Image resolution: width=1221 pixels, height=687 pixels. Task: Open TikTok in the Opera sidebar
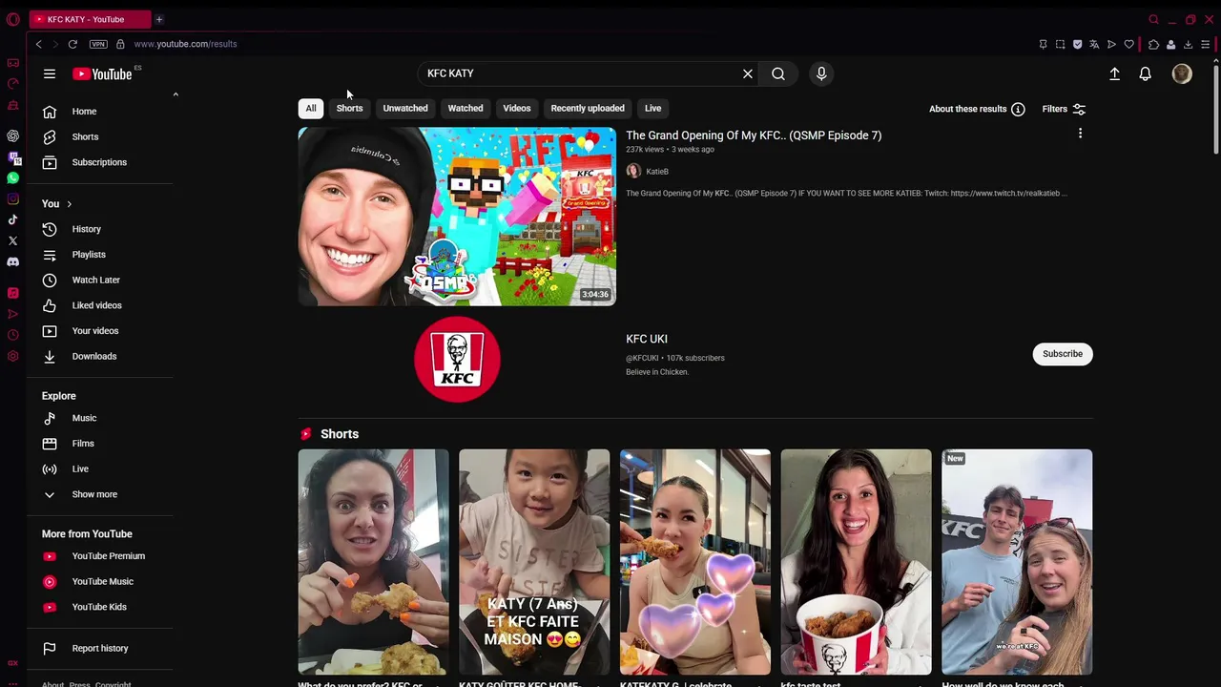[13, 219]
